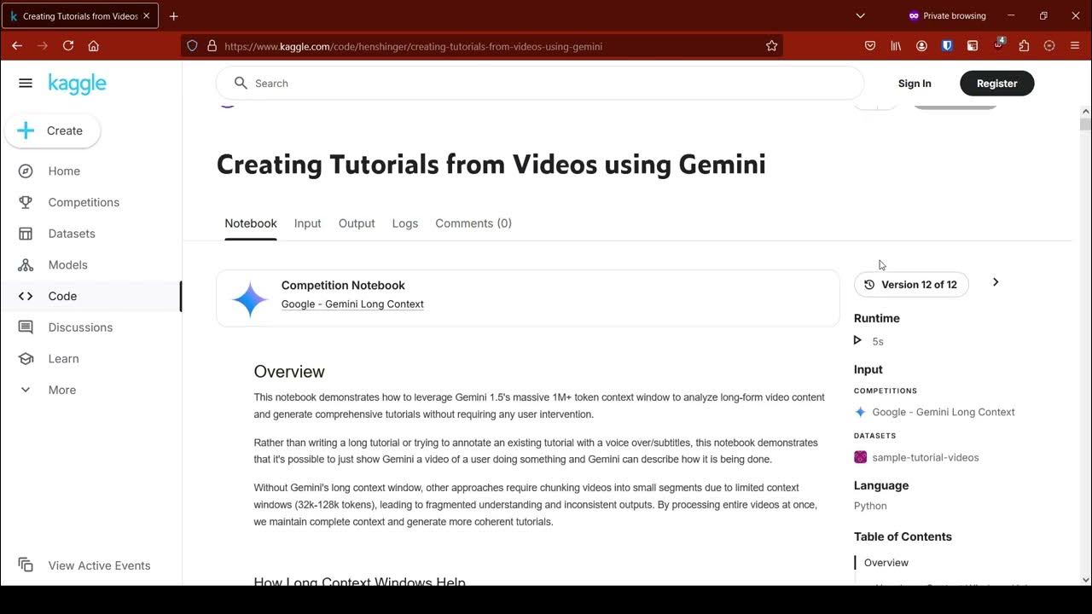1092x614 pixels.
Task: Go back in the browser
Action: pyautogui.click(x=17, y=46)
